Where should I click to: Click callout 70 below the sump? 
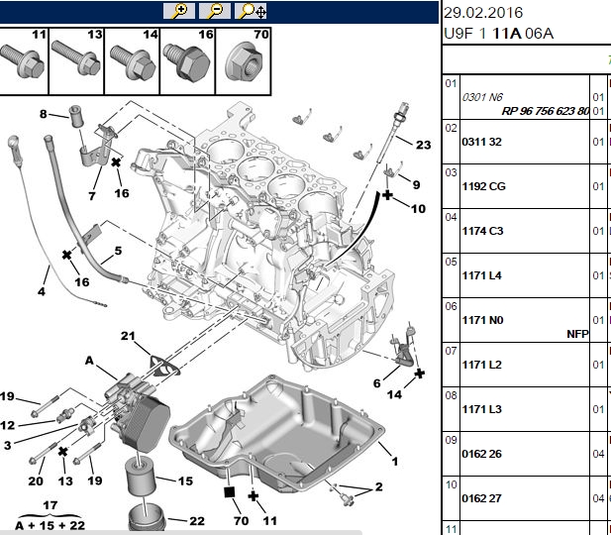pos(242,520)
